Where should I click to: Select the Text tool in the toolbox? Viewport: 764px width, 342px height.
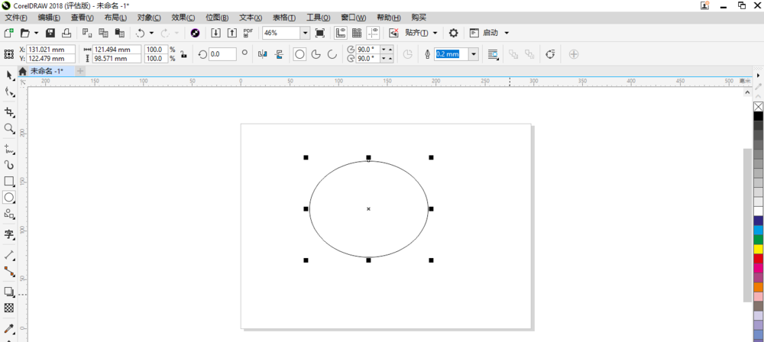(x=8, y=234)
